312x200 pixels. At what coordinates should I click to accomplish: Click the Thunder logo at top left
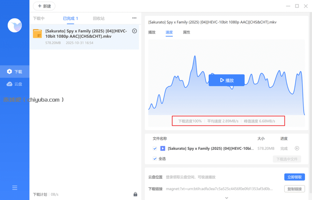pos(14,25)
